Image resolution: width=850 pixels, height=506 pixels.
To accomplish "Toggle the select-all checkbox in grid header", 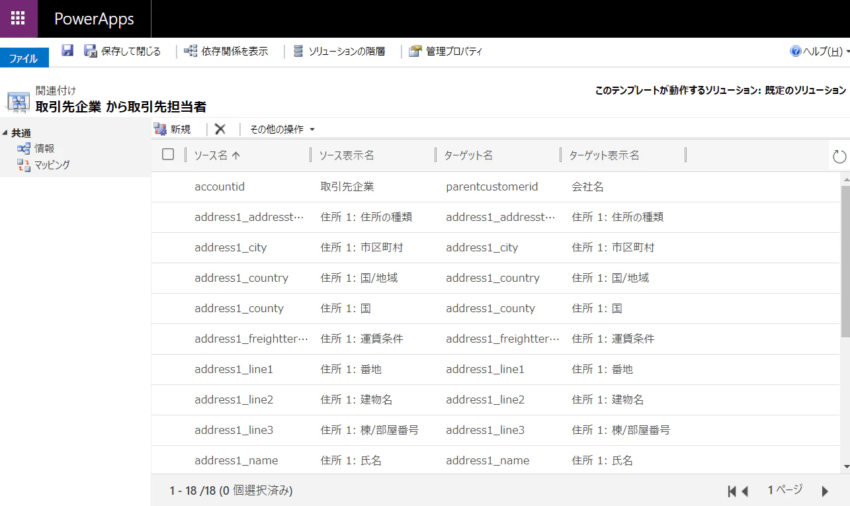I will (x=168, y=154).
